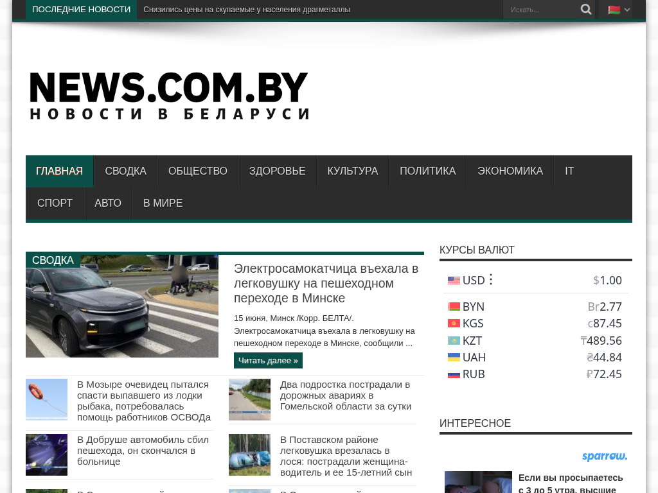Open the IT menu section

coord(569,171)
